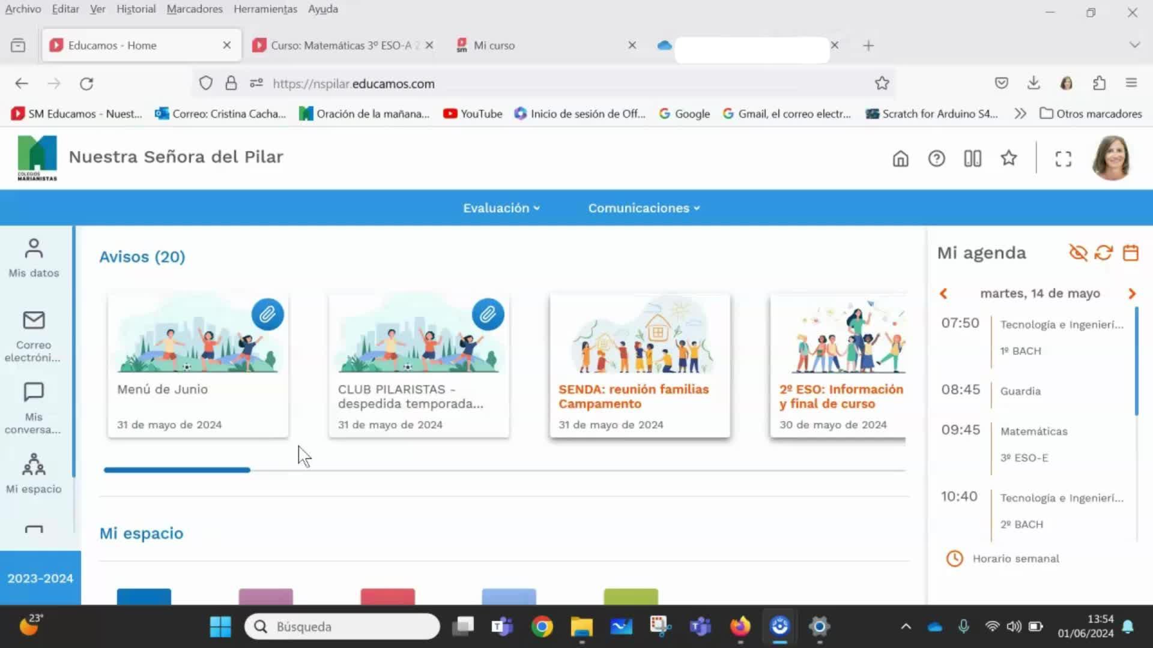Image resolution: width=1153 pixels, height=648 pixels.
Task: Refresh the agenda with the sync icon
Action: coord(1104,253)
